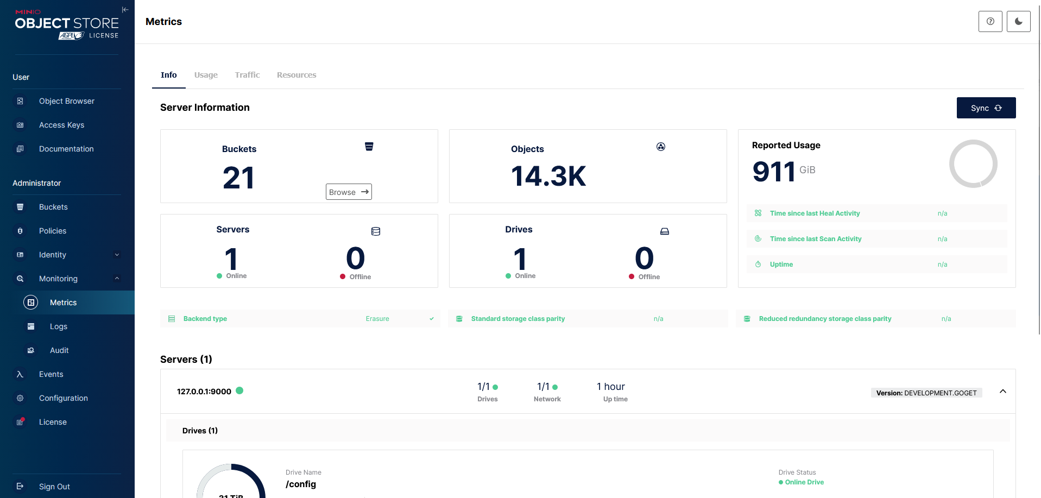
Task: Expand the Identity menu chevron
Action: 117,255
